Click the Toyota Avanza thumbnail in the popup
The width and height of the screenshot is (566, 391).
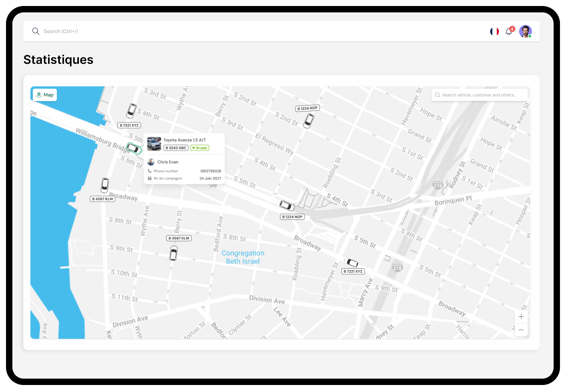click(x=154, y=144)
